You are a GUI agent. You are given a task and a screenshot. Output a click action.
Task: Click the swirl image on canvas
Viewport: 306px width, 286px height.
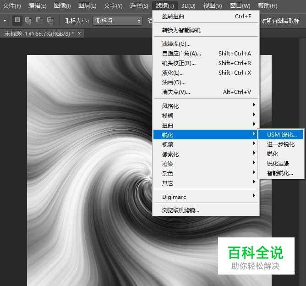tap(89, 170)
